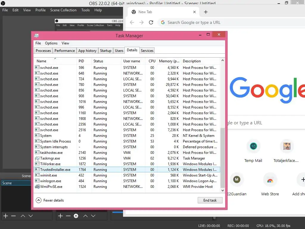Viewport: 305px width, 229px height.
Task: Select the svchost.exe row with PID 1016
Action: 127,101
